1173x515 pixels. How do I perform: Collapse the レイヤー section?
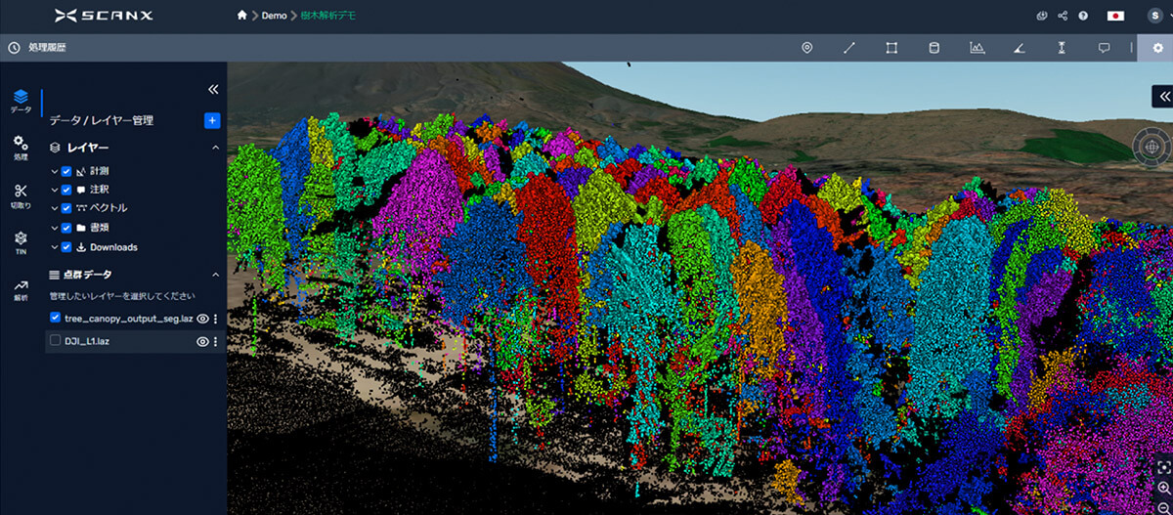[215, 148]
